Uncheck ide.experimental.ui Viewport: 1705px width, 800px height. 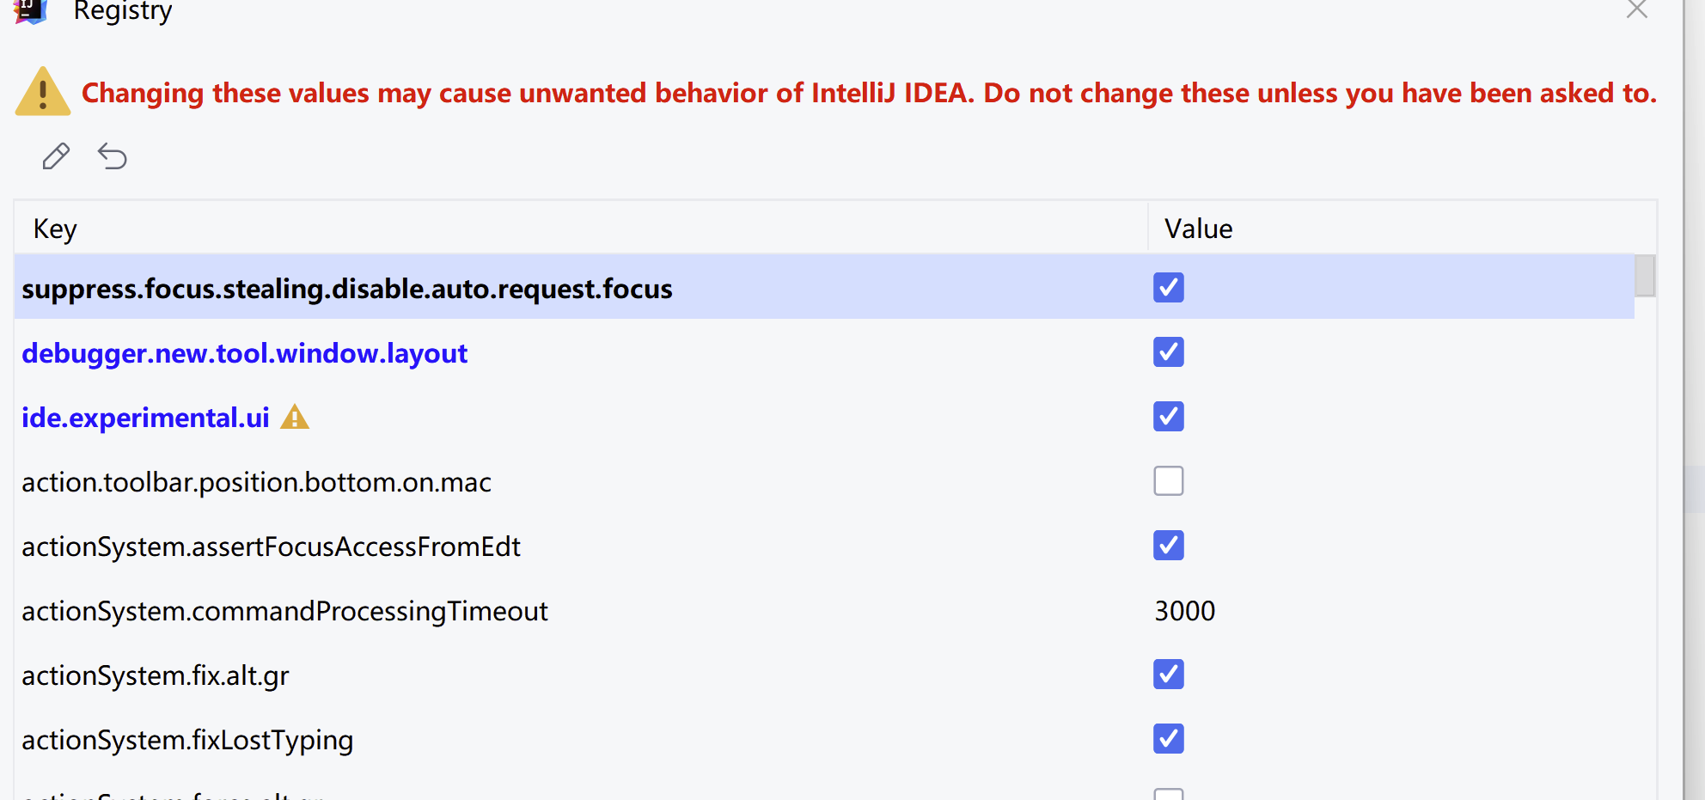(x=1168, y=417)
